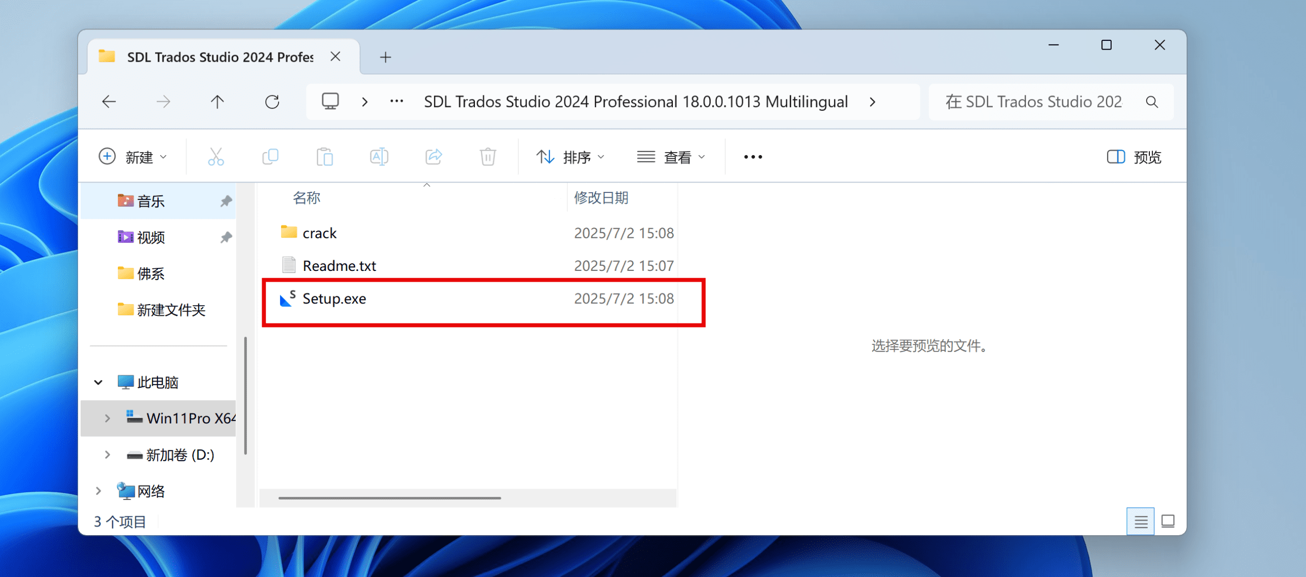Collapse the 此电脑 tree node
This screenshot has height=577, width=1306.
click(98, 382)
